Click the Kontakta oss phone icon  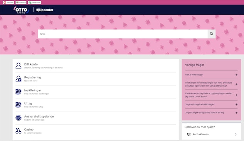pos(188,134)
